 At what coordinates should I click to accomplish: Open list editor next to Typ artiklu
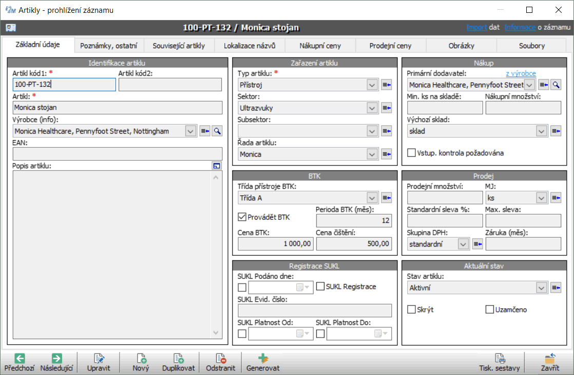387,85
